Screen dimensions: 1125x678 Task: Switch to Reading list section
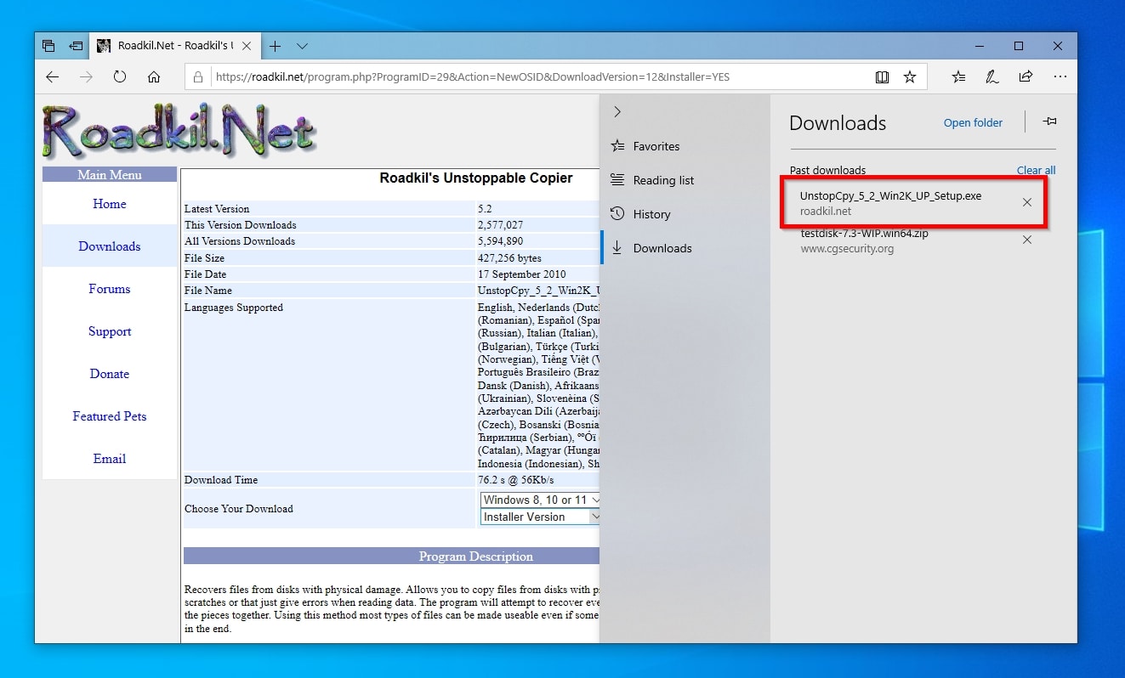coord(653,180)
